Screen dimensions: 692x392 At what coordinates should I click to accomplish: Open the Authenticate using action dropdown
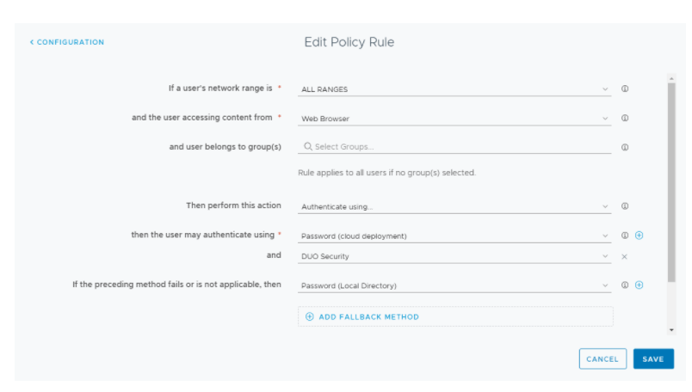click(454, 206)
